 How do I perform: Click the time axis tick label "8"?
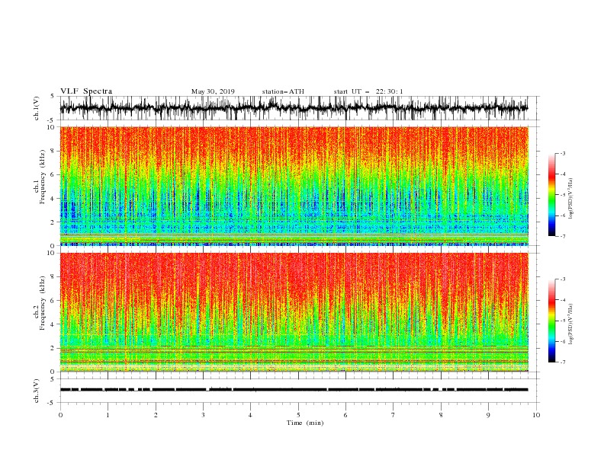pyautogui.click(x=441, y=415)
